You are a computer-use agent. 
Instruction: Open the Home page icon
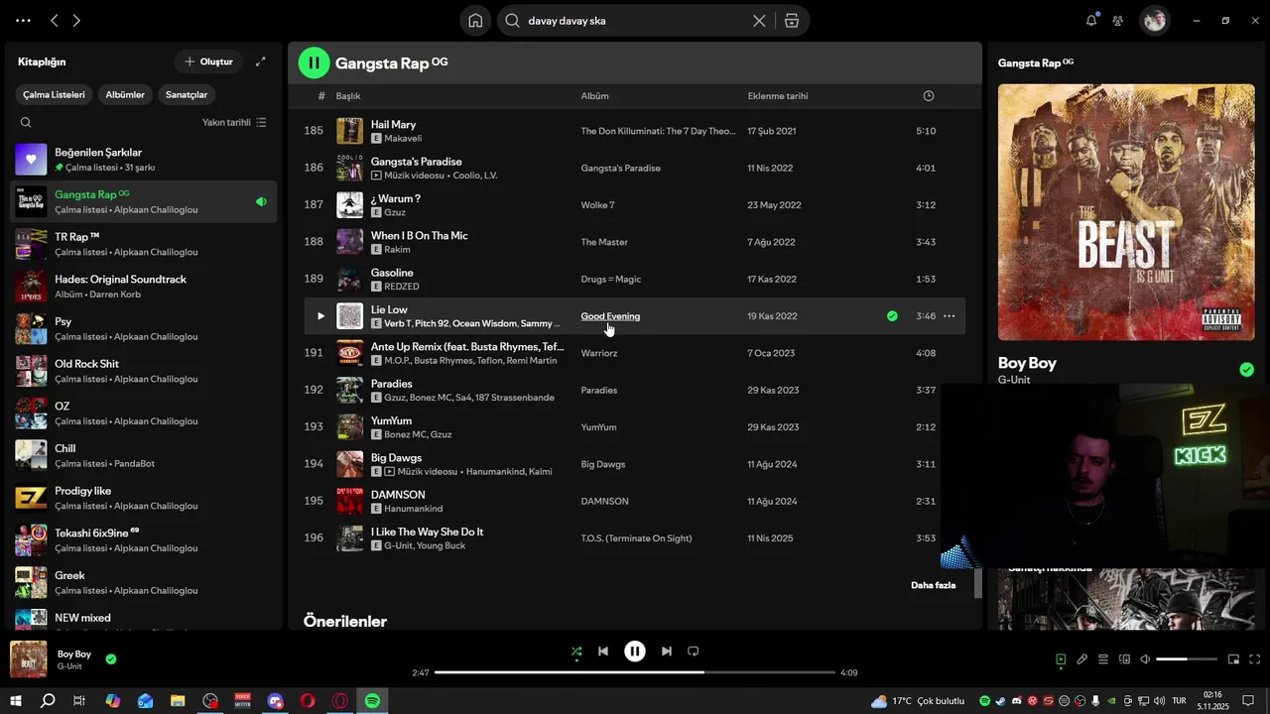[475, 20]
